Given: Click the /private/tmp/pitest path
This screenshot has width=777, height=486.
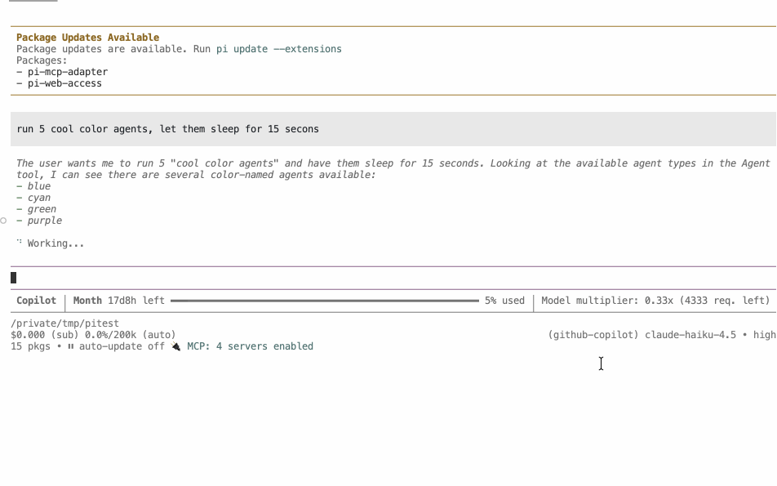Looking at the screenshot, I should pos(65,323).
